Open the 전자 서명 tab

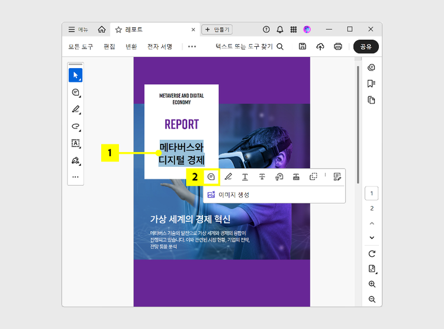(160, 47)
